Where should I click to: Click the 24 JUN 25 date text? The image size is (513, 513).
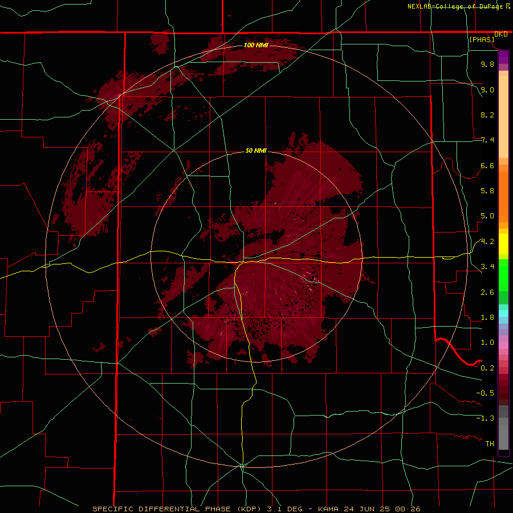368,509
